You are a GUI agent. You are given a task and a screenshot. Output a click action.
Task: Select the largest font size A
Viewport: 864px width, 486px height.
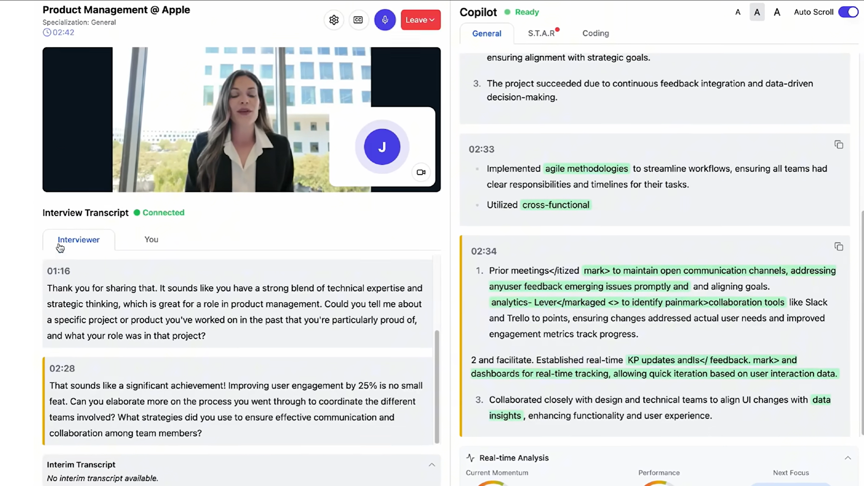coord(777,12)
